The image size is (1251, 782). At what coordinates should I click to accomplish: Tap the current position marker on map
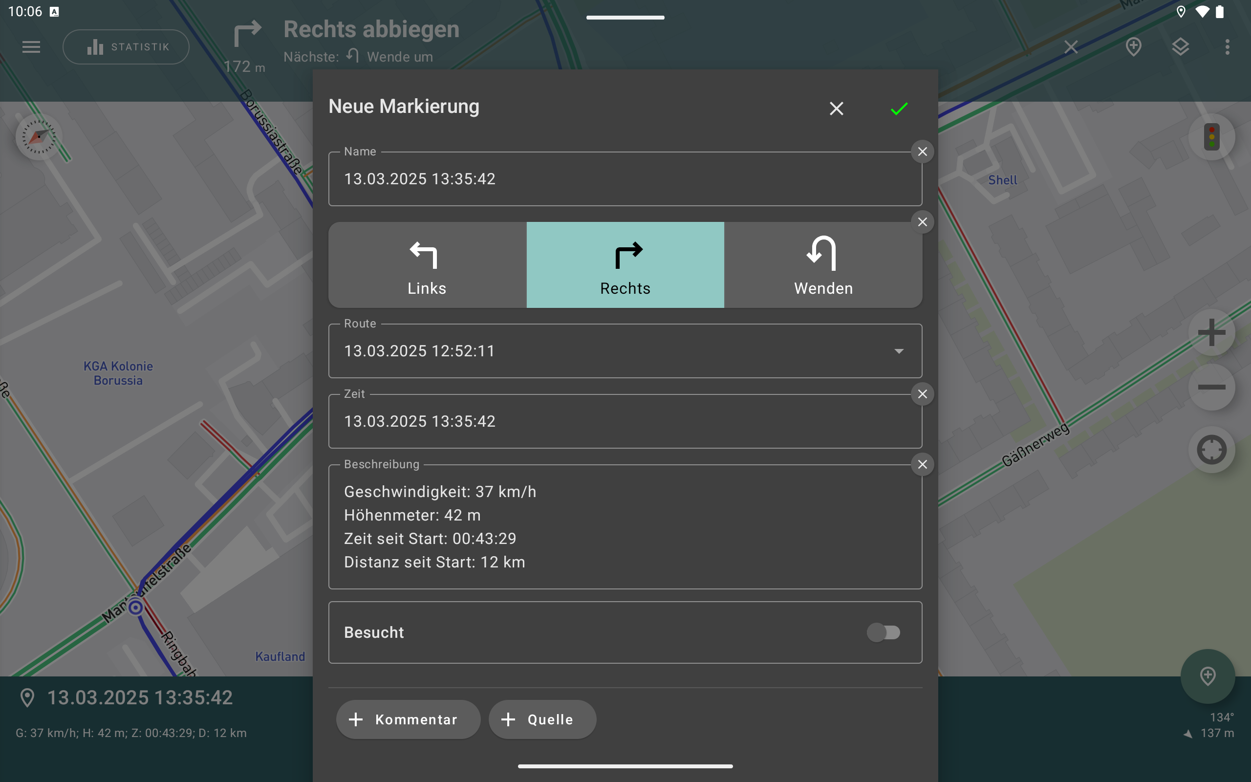[135, 607]
